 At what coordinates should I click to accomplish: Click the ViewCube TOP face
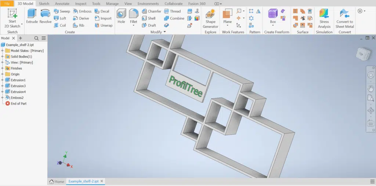click(362, 54)
